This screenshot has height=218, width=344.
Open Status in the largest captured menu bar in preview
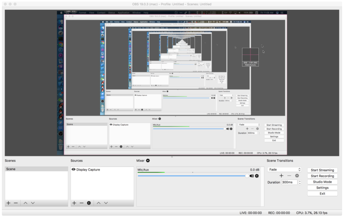click(111, 13)
